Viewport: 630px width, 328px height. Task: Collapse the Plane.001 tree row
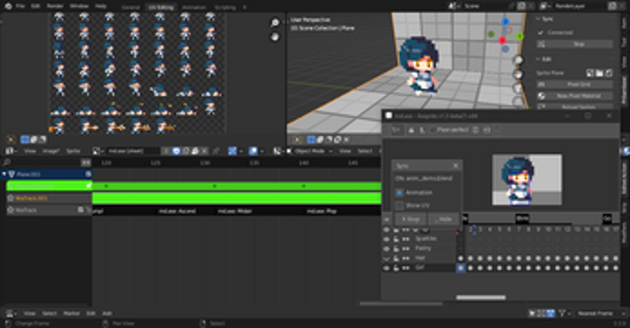coord(4,175)
